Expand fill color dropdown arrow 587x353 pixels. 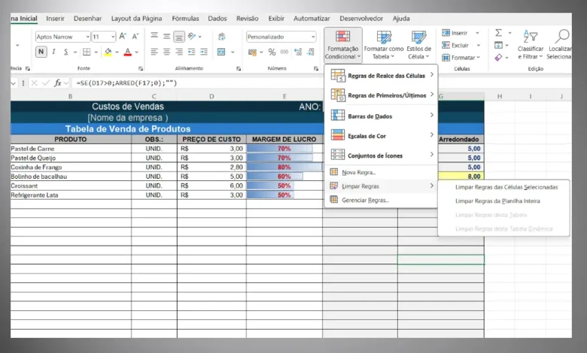click(117, 52)
